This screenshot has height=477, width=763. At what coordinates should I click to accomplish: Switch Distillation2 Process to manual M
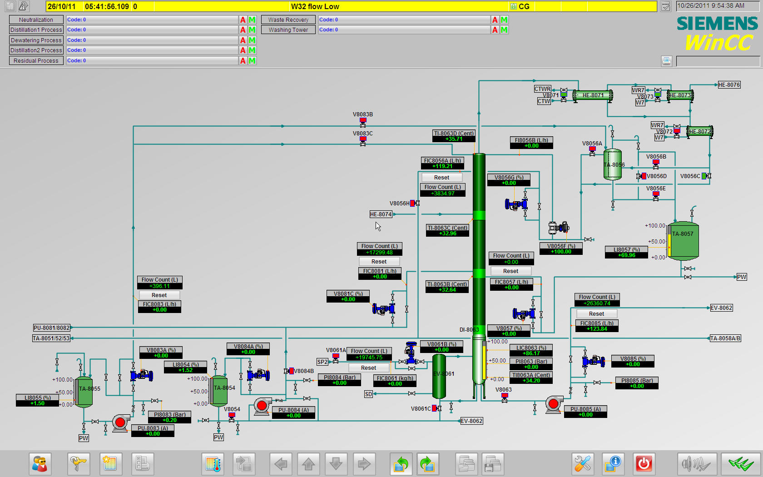(x=252, y=50)
